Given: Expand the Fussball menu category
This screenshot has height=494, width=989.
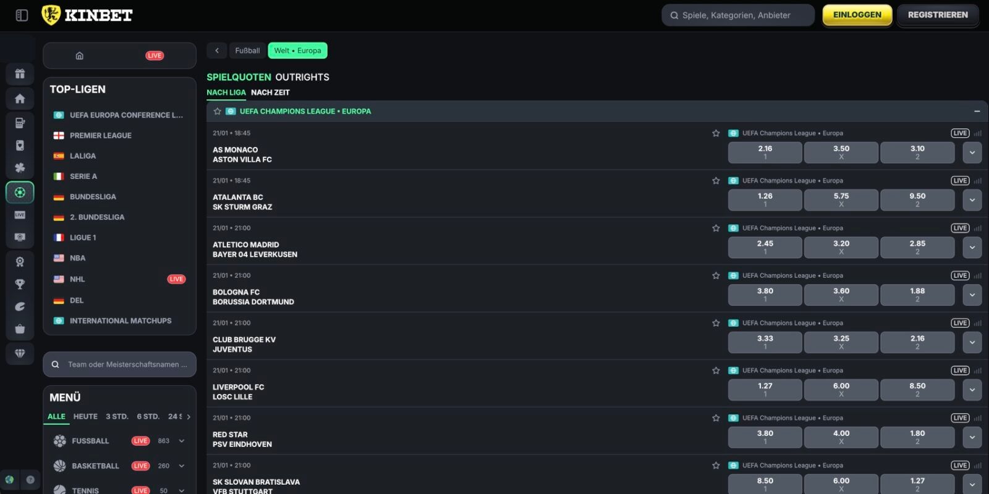Looking at the screenshot, I should click(182, 441).
